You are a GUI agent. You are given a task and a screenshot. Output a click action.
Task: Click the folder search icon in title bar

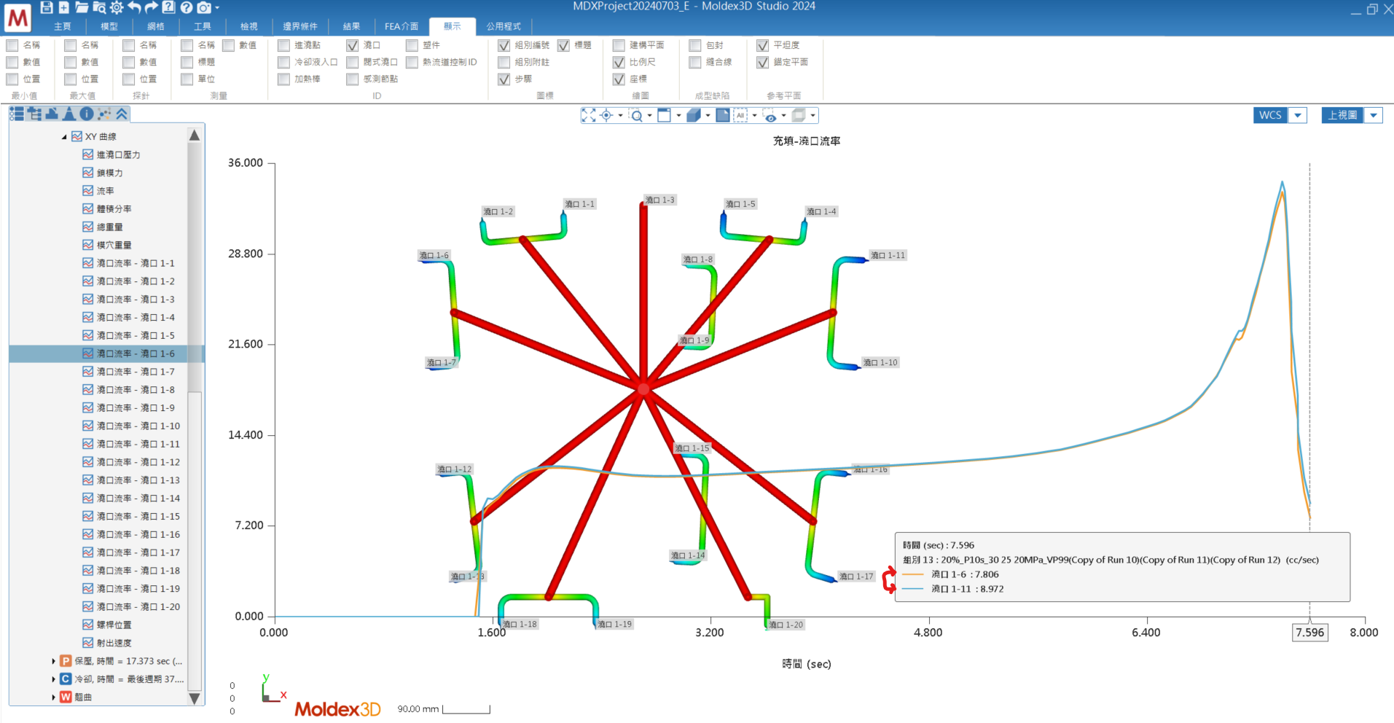pos(99,7)
